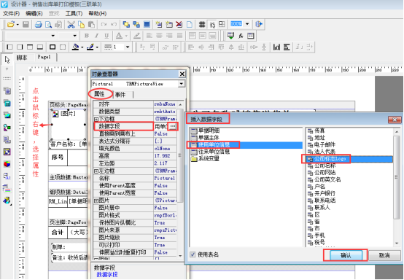The image size is (404, 280).
Task: Click the Save disk icon
Action: (x=26, y=25)
